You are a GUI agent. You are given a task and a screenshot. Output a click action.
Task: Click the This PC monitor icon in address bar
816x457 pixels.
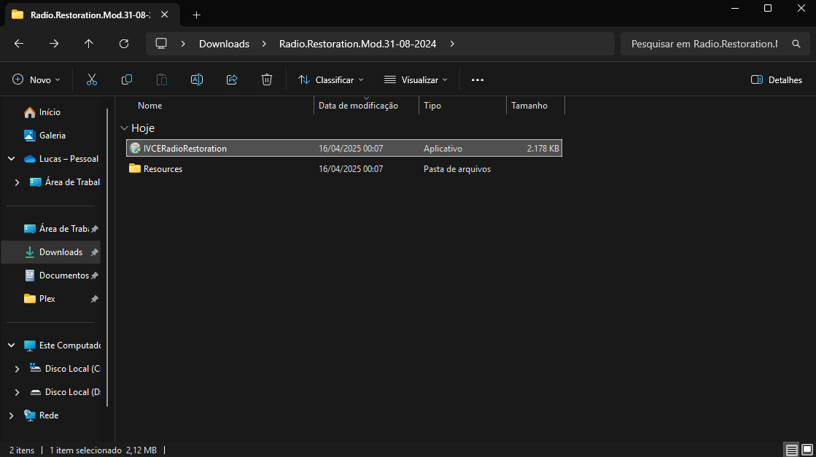click(x=161, y=44)
